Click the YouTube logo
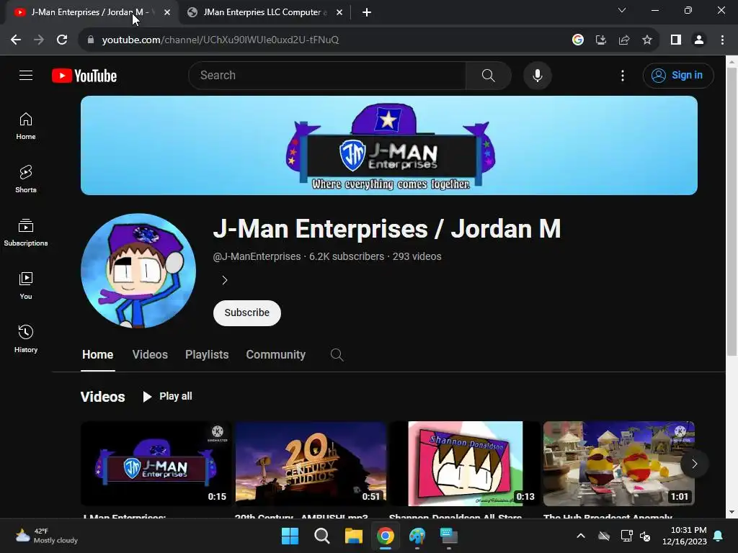The width and height of the screenshot is (738, 553). tap(84, 76)
